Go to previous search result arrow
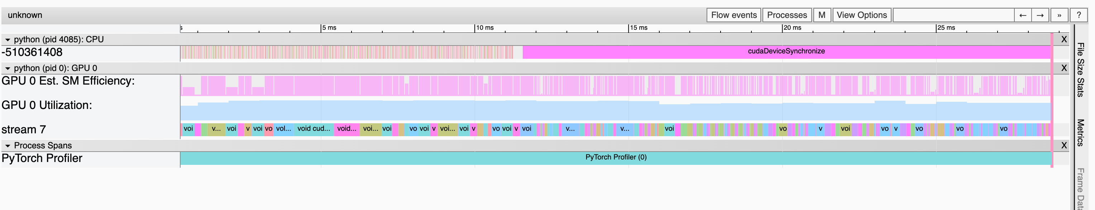Screen dimensions: 1095x210 pyautogui.click(x=1023, y=15)
